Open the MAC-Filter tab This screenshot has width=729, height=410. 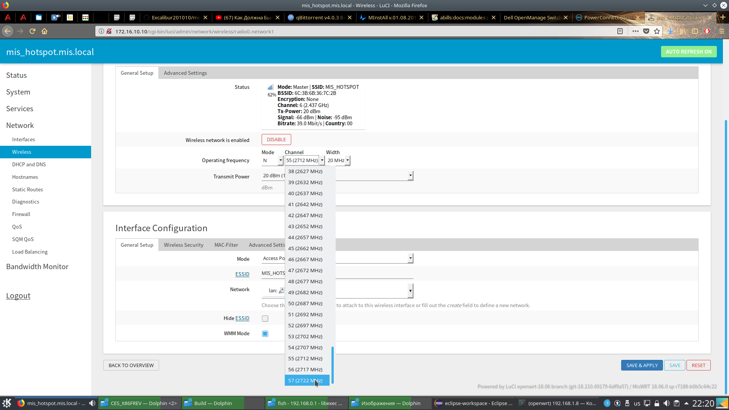[226, 245]
